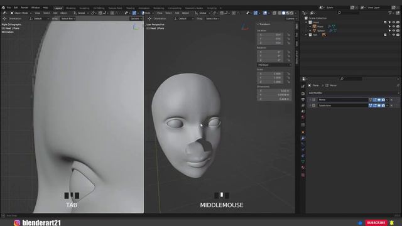Screen dimensions: 402x226
Task: Disable Sphere in renders via camera icon
Action: pyautogui.click(x=398, y=31)
